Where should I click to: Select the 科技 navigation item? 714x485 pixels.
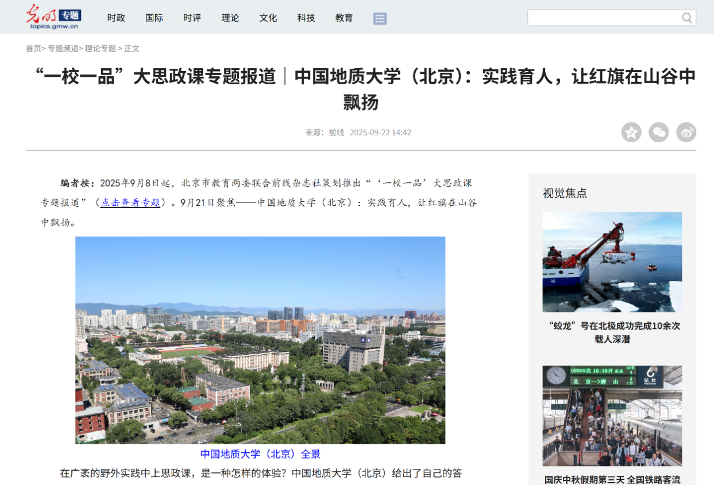coord(306,18)
